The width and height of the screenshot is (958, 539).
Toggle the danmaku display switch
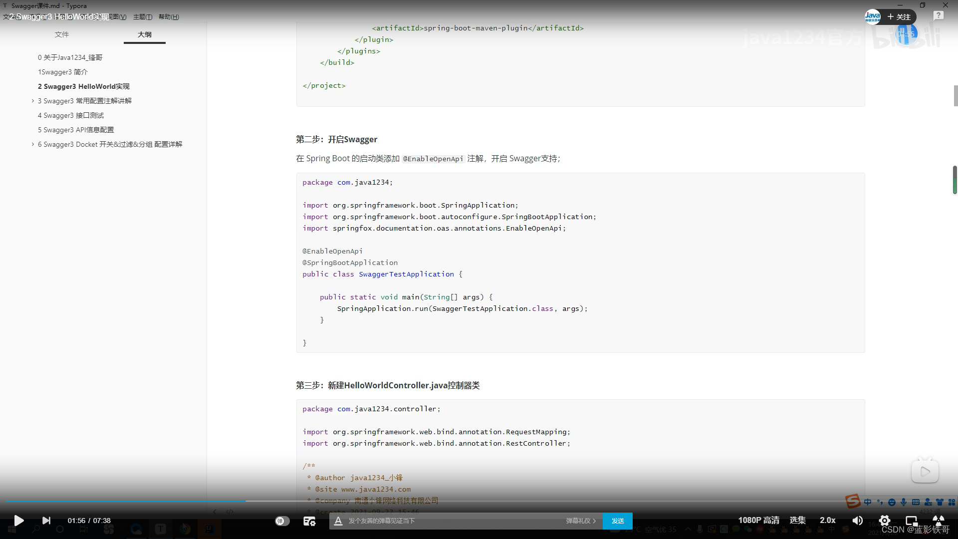282,521
